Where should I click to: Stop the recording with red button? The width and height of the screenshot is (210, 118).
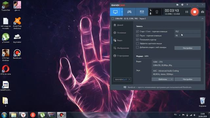(195, 12)
